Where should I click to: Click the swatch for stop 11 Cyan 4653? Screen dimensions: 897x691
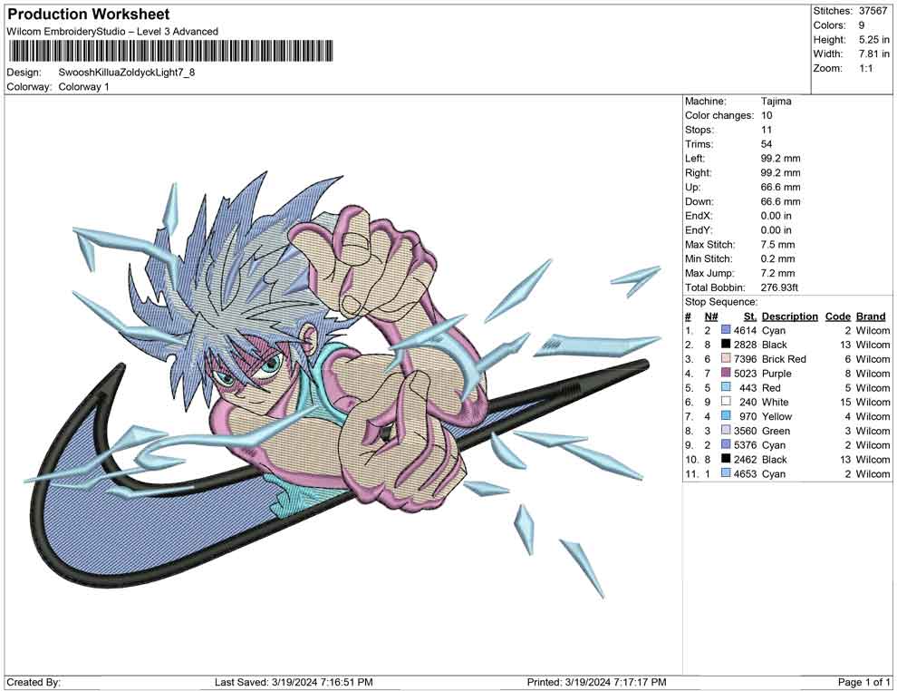pyautogui.click(x=726, y=473)
